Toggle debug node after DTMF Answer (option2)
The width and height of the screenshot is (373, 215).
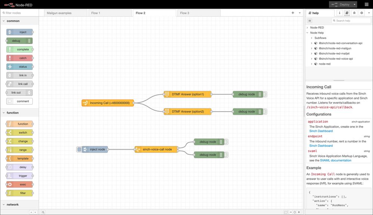(x=265, y=111)
